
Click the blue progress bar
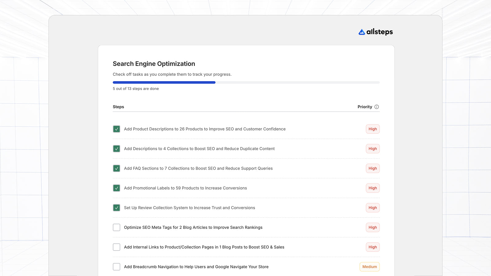[x=164, y=82]
